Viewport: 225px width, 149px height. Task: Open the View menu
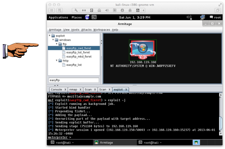pos(66,30)
